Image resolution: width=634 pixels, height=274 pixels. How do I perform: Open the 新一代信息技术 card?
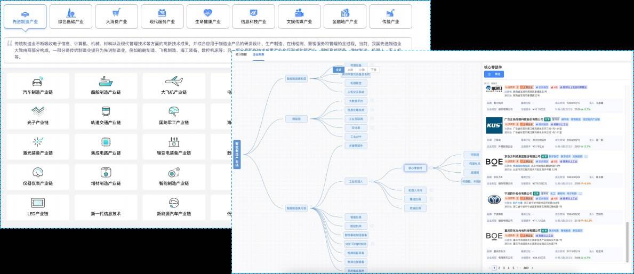(106, 207)
